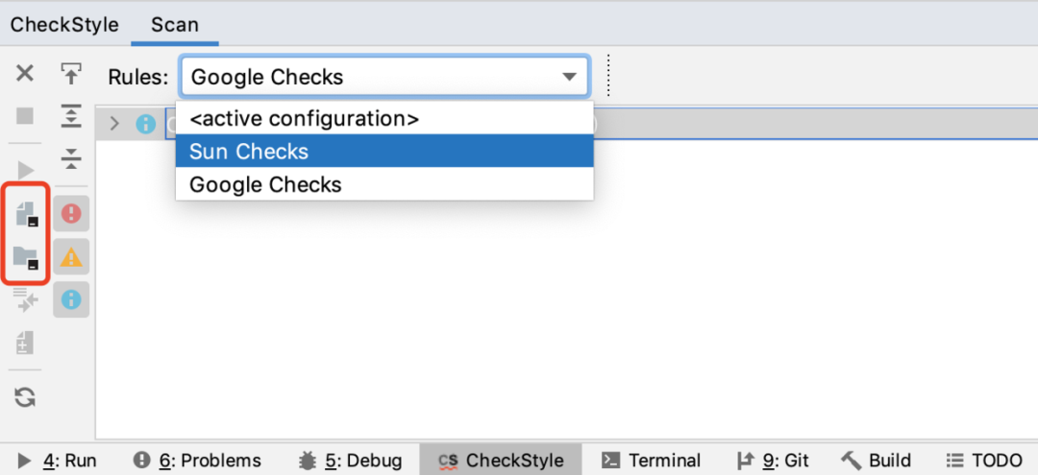This screenshot has height=475, width=1038.
Task: Click the Autoscroll to Source icon
Action: (x=71, y=73)
